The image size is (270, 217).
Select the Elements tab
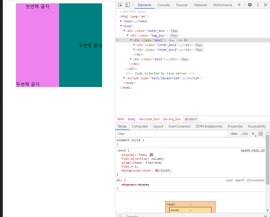coord(144,5)
